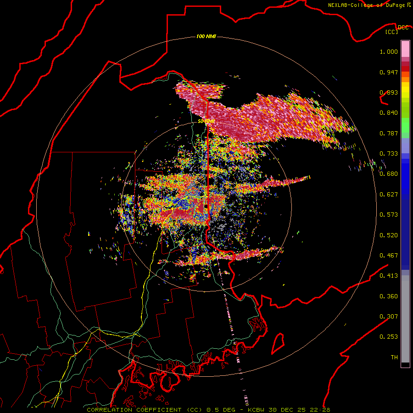Screen dimensions: 413x413
Task: Click the 0.307 scale value
Action: pos(389,317)
